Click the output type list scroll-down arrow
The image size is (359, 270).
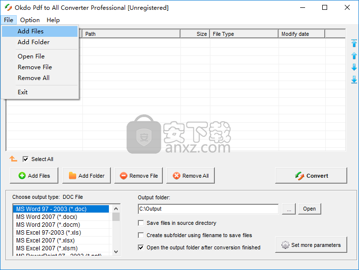116,252
